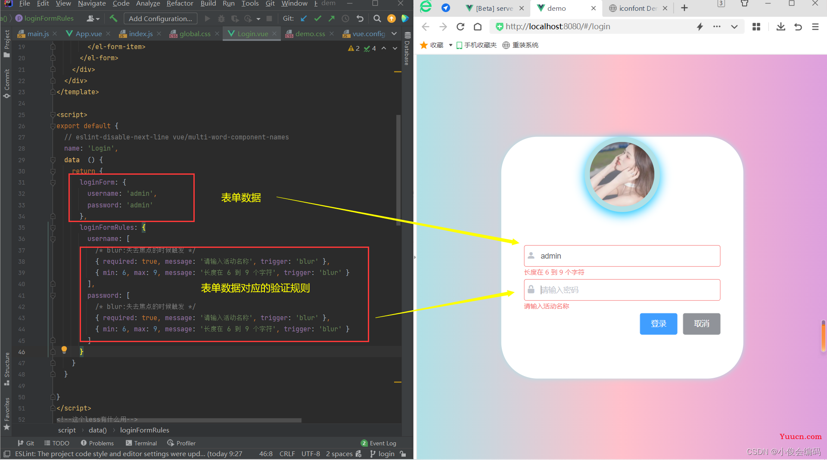Collapse the loginFormRules fold at line 35
This screenshot has width=827, height=460.
53,228
